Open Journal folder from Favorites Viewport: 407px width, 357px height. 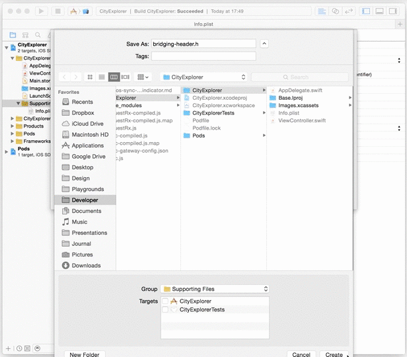[85, 243]
